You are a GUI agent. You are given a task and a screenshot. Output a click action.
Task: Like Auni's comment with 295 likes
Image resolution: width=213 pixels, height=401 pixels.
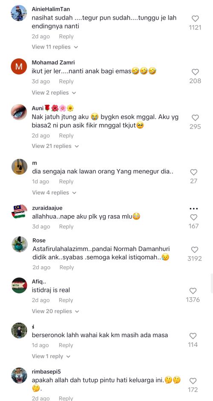[195, 118]
